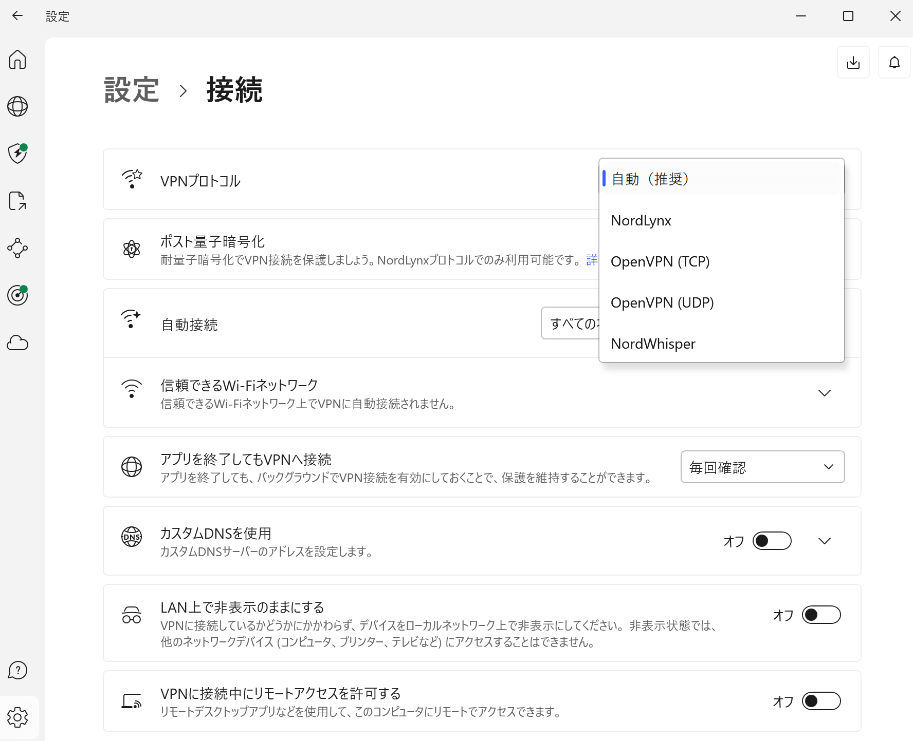Click the 信頼できるWi-Fiネットワーク Wi-Fi icon
Image resolution: width=913 pixels, height=741 pixels.
click(132, 389)
